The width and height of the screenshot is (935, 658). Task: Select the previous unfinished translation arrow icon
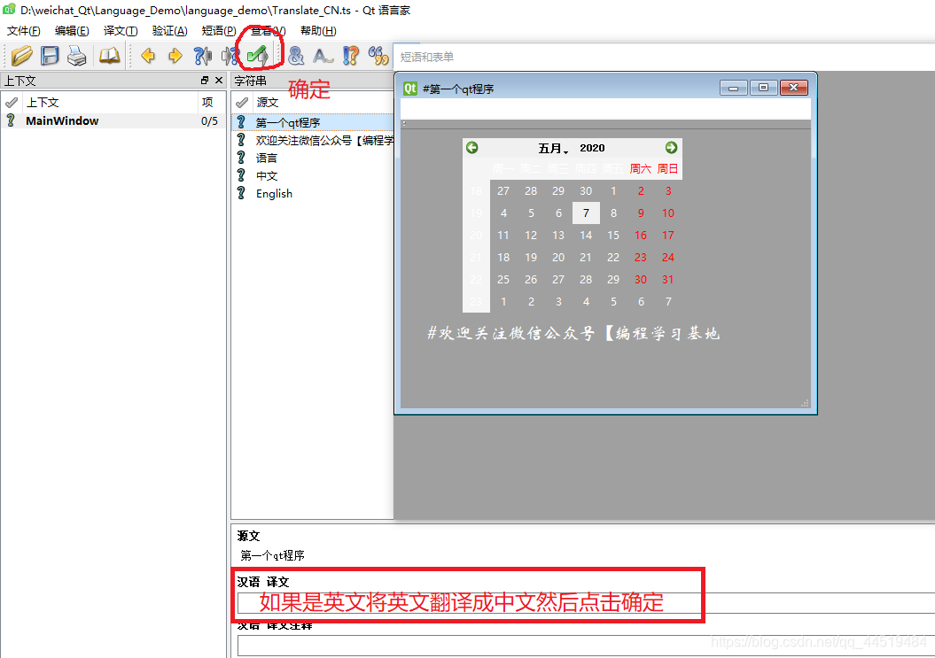point(202,55)
